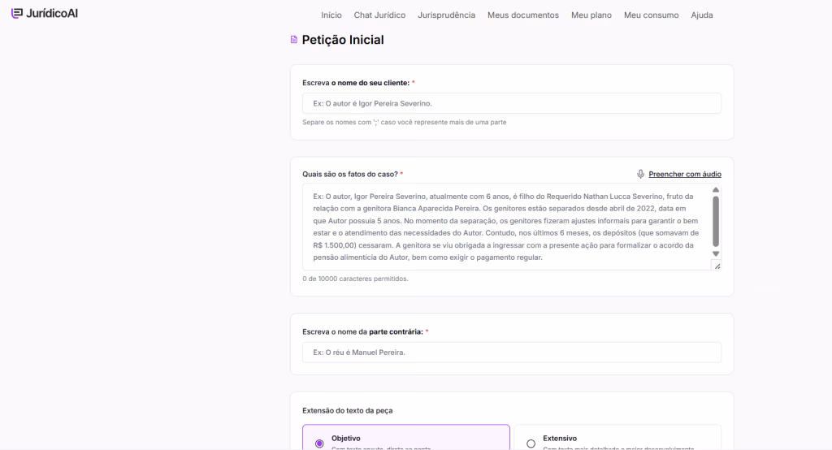This screenshot has width=832, height=450.
Task: Click the Preencher com áudio link
Action: [x=684, y=174]
